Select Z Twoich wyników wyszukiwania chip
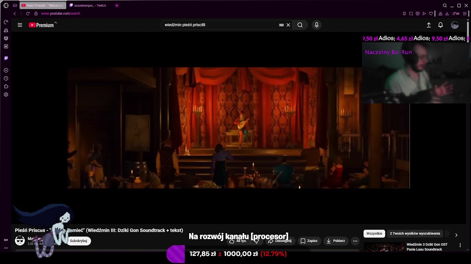The width and height of the screenshot is (471, 264). (x=415, y=234)
